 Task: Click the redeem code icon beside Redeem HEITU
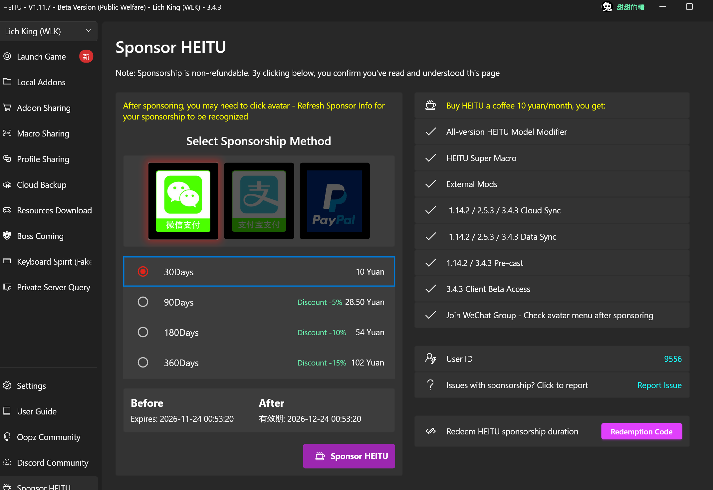pyautogui.click(x=431, y=431)
